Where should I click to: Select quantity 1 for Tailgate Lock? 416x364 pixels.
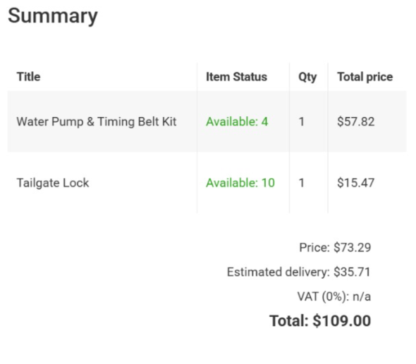tap(301, 183)
